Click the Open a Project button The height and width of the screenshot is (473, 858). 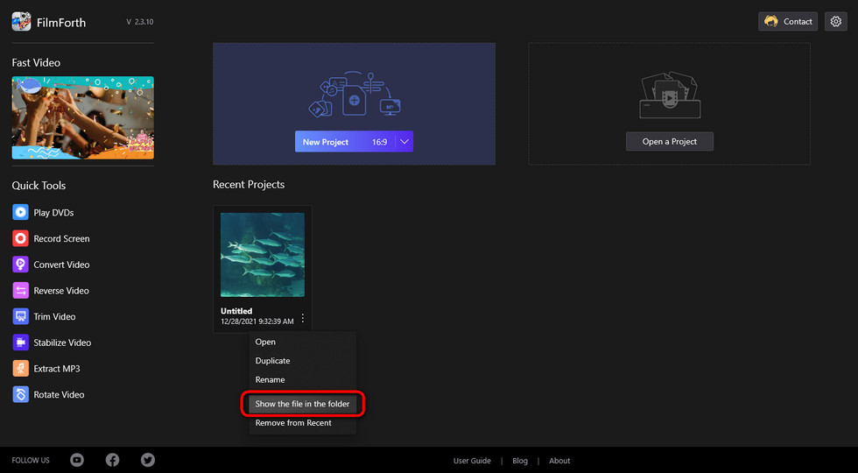click(x=670, y=141)
